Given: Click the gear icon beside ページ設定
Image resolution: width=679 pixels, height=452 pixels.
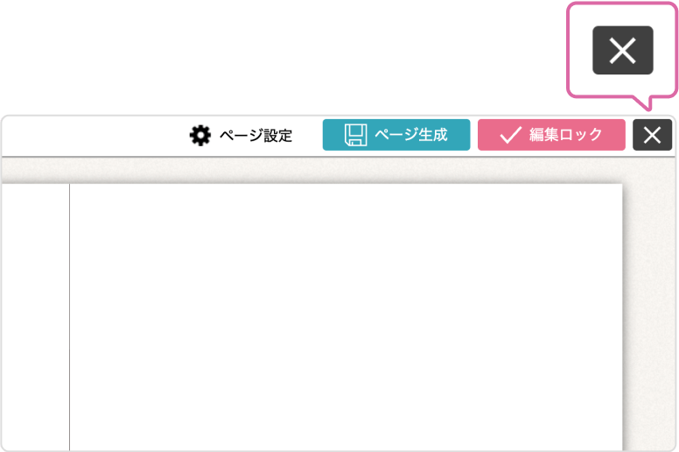Looking at the screenshot, I should (x=200, y=135).
